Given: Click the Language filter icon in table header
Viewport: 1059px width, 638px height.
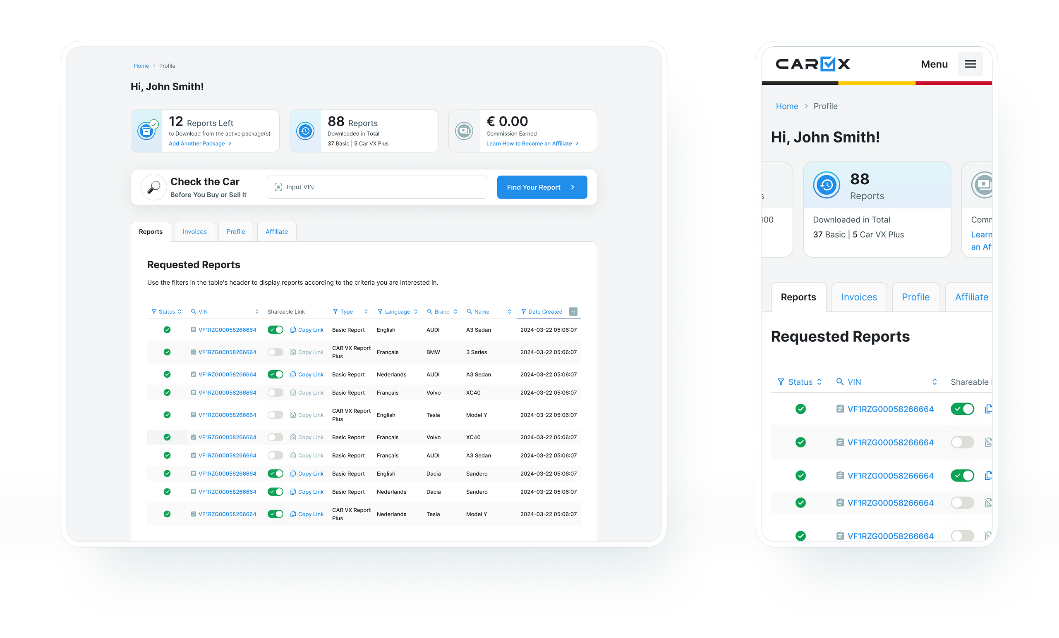Looking at the screenshot, I should [x=379, y=312].
